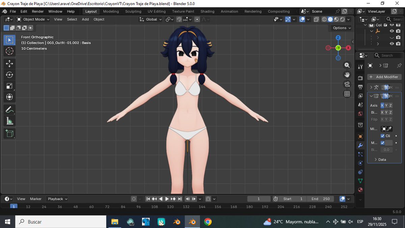Click the zoom viewport gizmo button
Viewport: 405px width, 228px height.
point(347,65)
